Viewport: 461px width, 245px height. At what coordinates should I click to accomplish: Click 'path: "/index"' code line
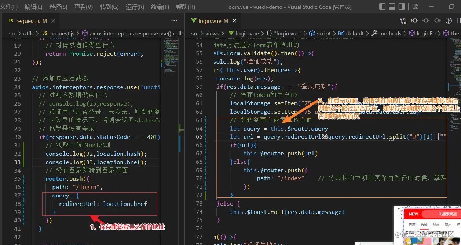[281, 178]
